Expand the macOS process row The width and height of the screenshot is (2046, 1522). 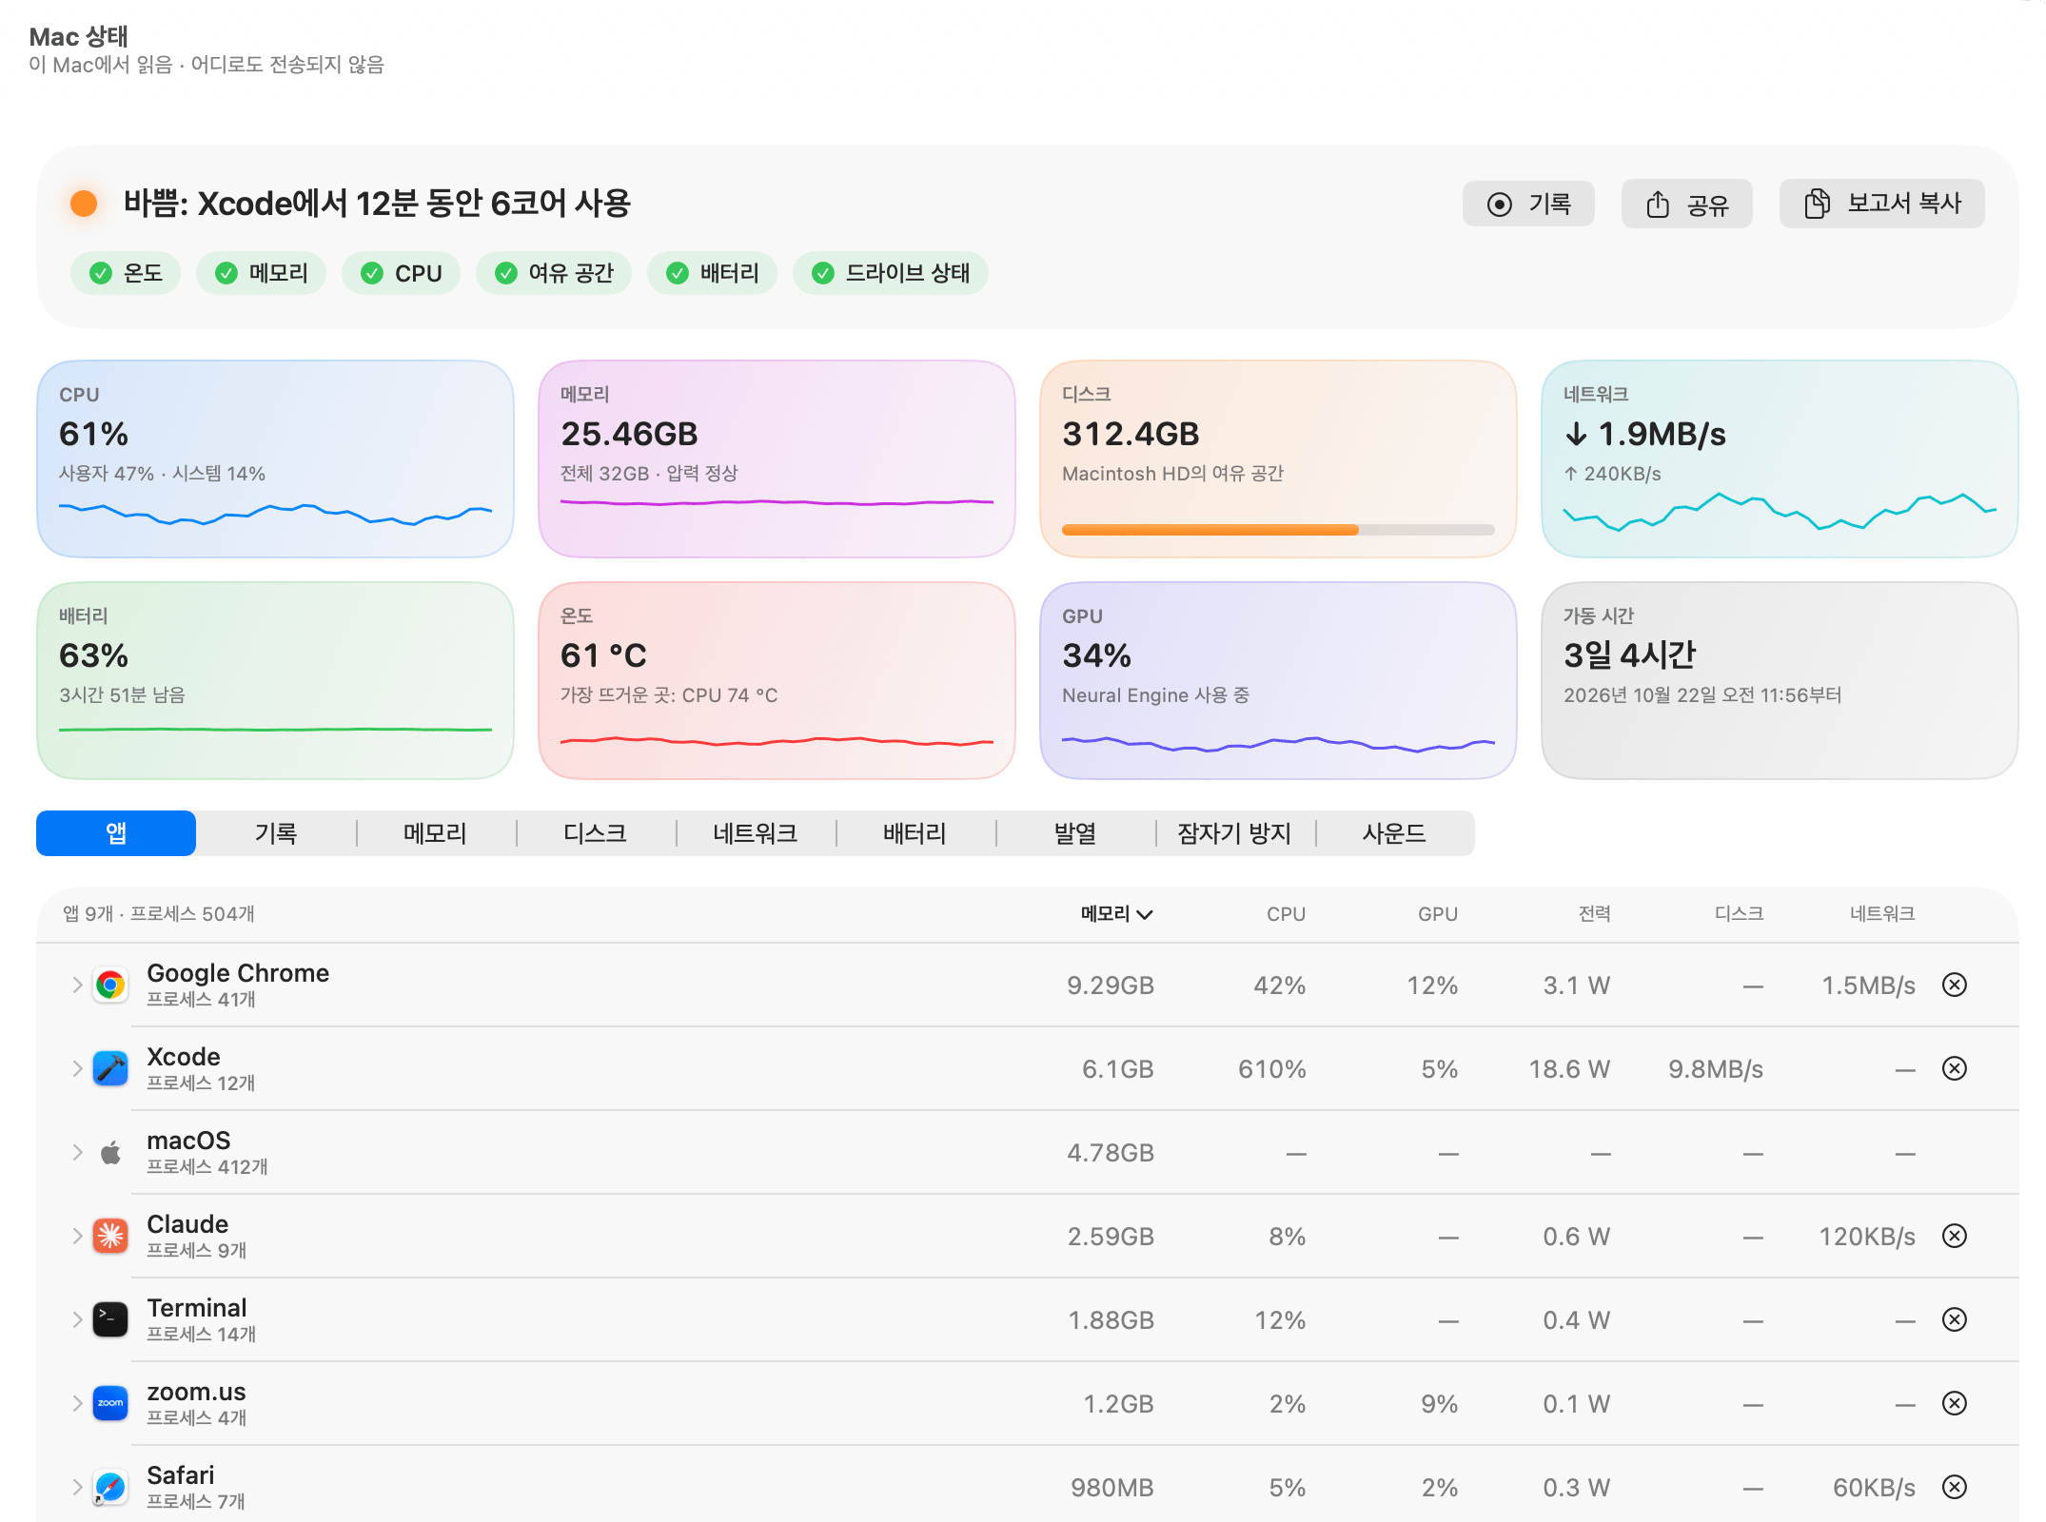click(77, 1153)
